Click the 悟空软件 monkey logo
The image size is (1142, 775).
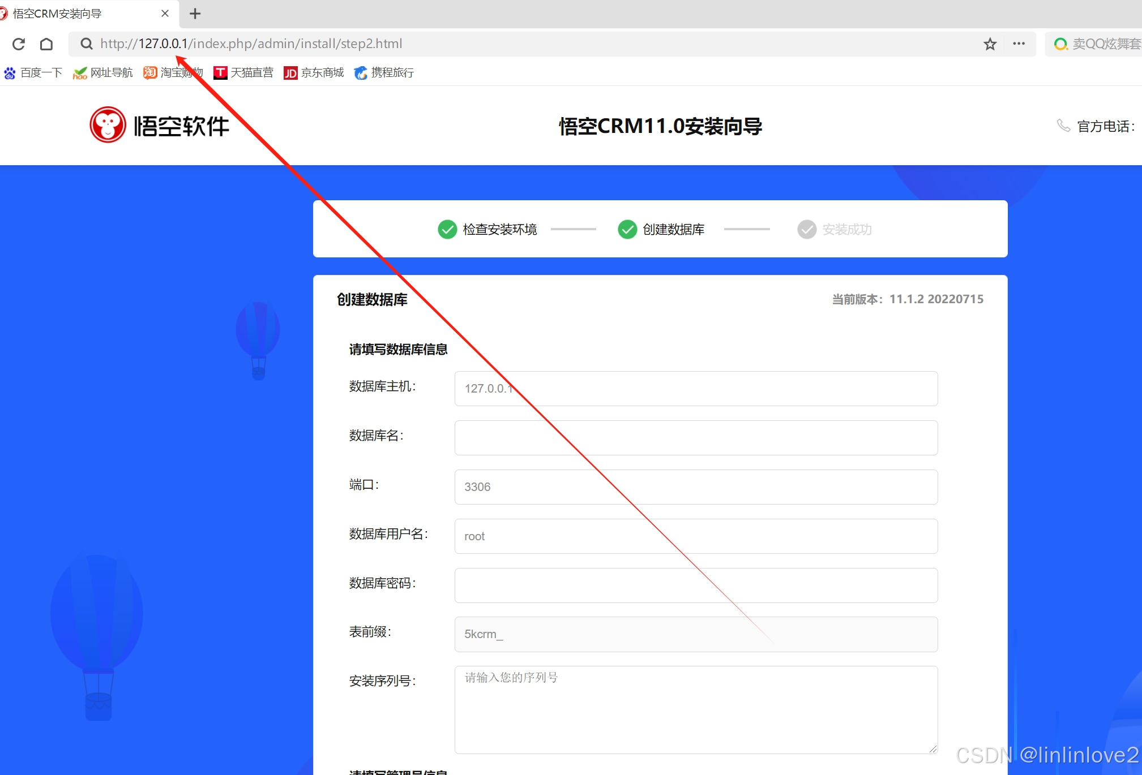pos(108,125)
